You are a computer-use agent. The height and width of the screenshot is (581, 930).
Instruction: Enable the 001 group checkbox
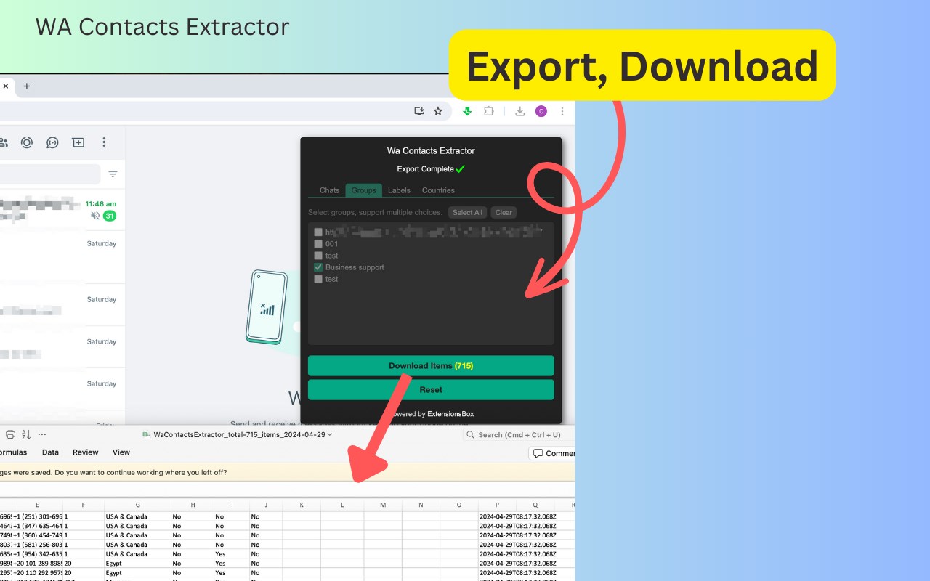(318, 243)
